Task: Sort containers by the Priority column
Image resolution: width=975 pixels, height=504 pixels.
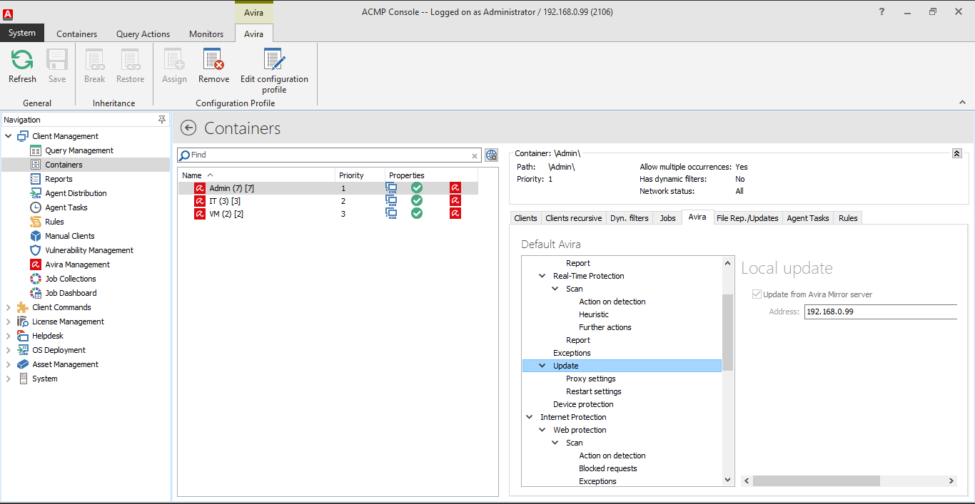Action: (360, 175)
